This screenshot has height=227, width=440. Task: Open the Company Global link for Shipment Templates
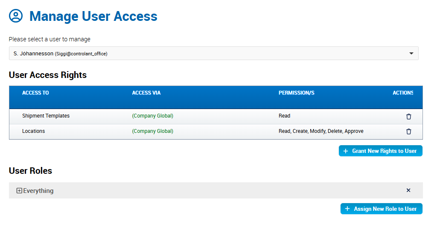click(153, 116)
